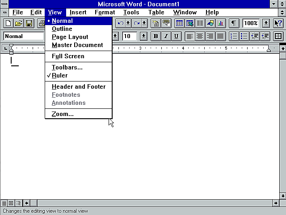286x215 pixels.
Task: Click the tab alignment selector on ruler
Action: click(x=5, y=48)
